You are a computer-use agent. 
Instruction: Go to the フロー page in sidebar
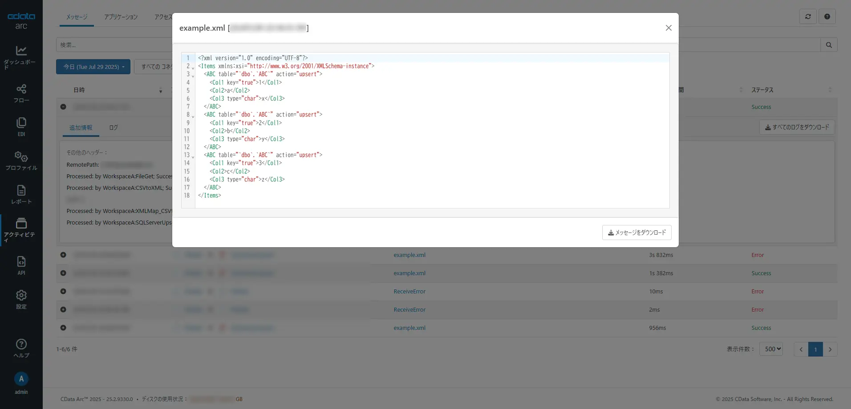tap(21, 93)
